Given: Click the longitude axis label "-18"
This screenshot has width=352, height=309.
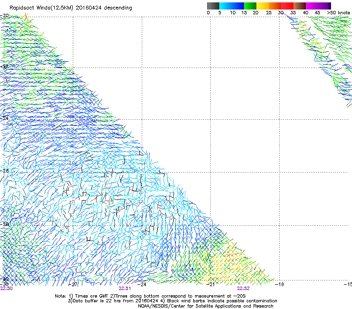Looking at the screenshot, I should 280,285.
